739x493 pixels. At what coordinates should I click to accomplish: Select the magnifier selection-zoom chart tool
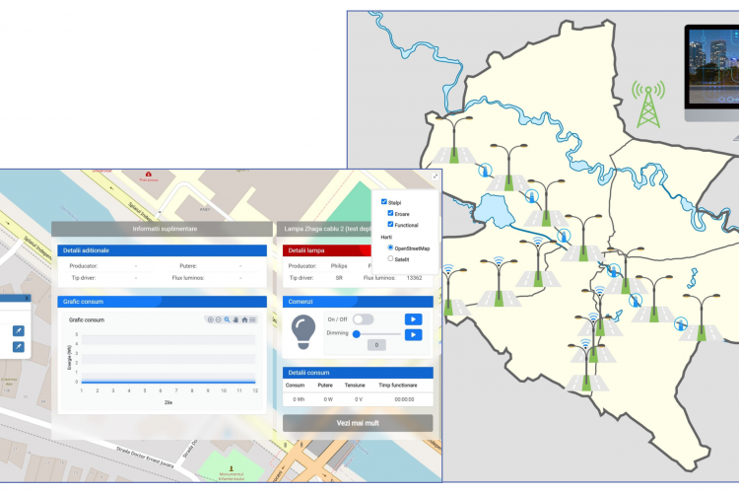[228, 319]
